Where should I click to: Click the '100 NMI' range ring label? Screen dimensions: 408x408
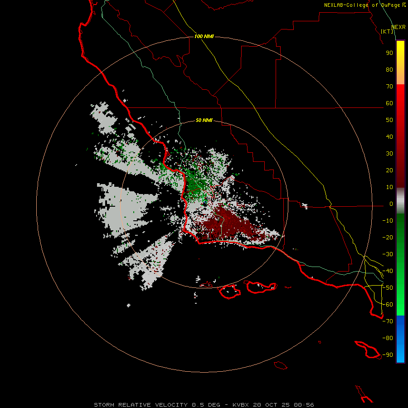click(204, 36)
